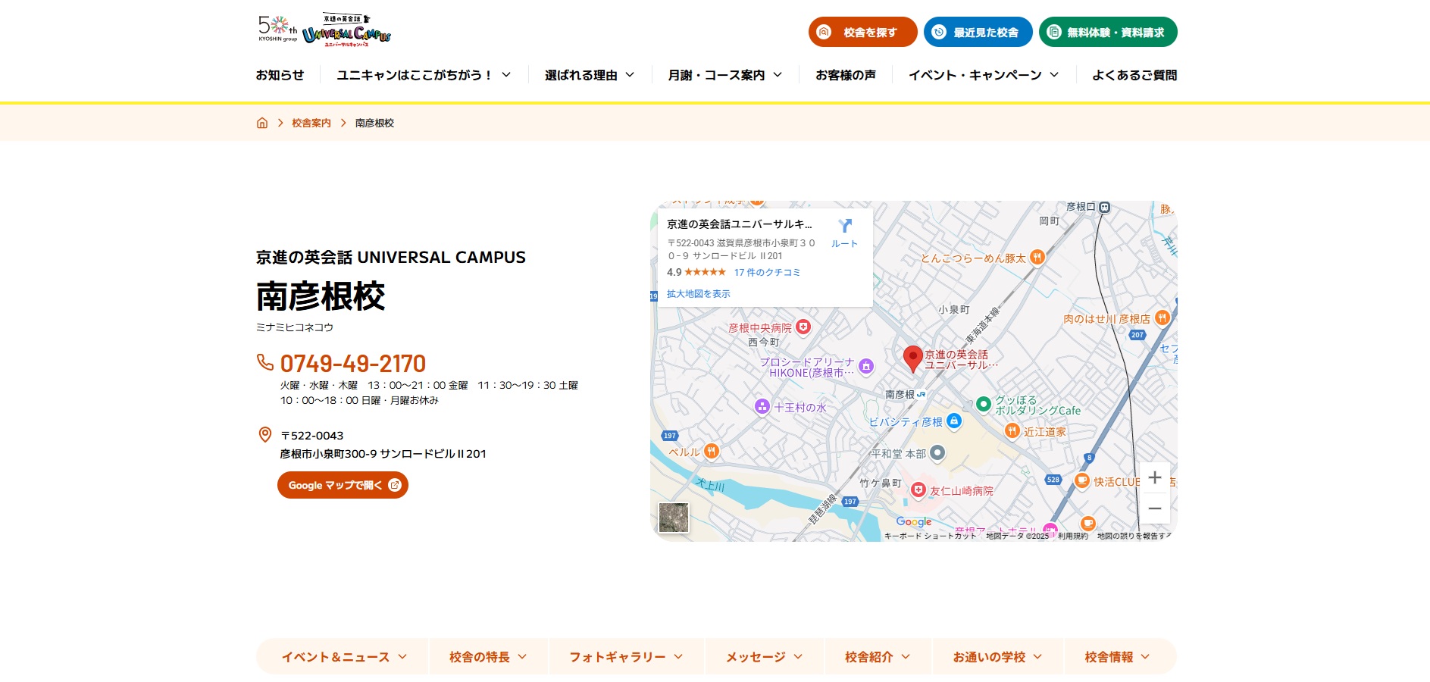Open Google マップで開く button
Screen dimensions: 1430x682
pos(343,485)
